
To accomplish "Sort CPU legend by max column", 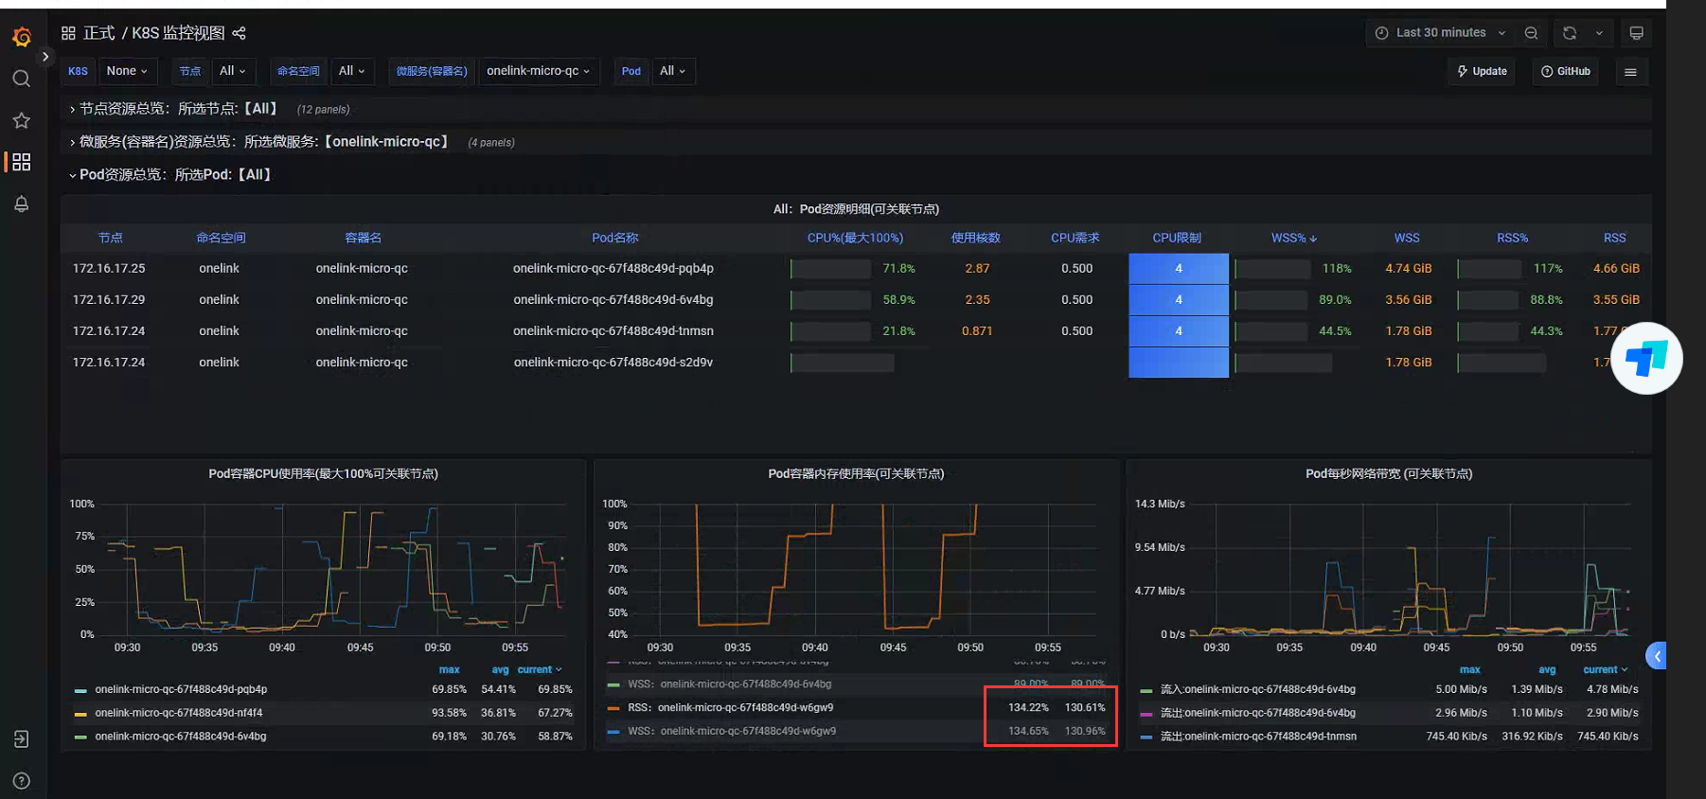I will (x=450, y=669).
